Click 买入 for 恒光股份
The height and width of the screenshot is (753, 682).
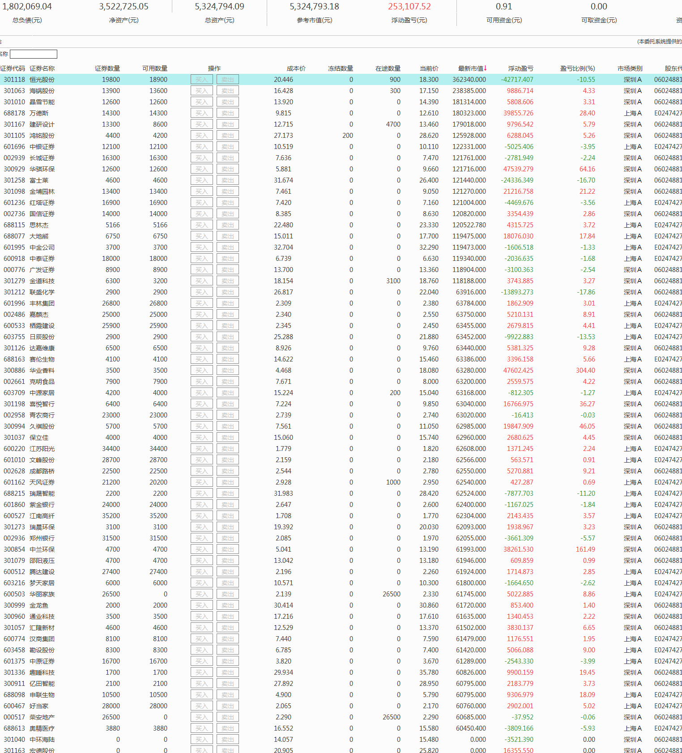pyautogui.click(x=202, y=80)
